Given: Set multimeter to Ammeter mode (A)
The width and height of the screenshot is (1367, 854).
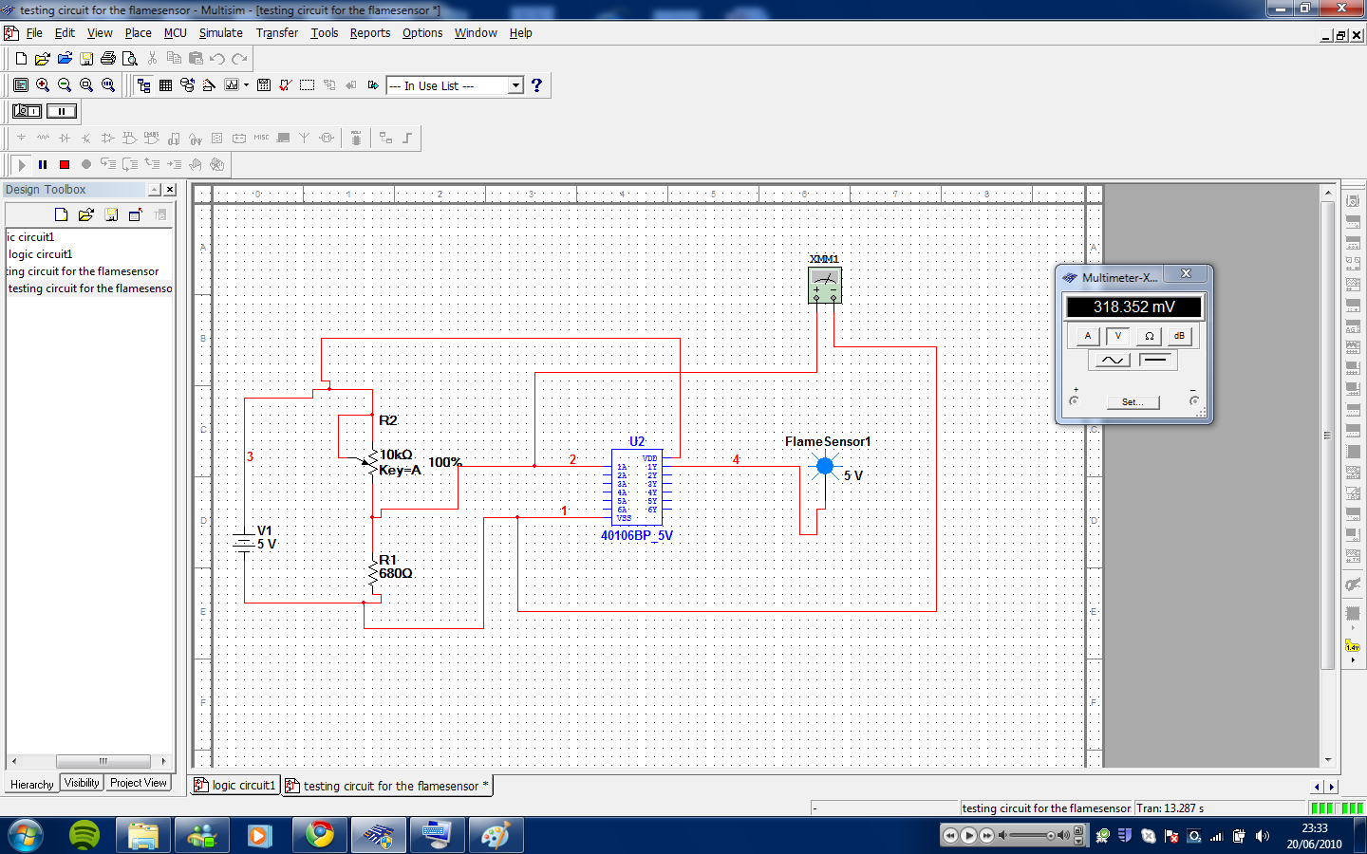Looking at the screenshot, I should (1088, 336).
